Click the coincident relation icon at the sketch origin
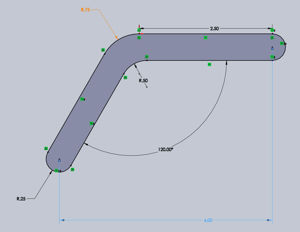The height and width of the screenshot is (232, 300). point(139,30)
